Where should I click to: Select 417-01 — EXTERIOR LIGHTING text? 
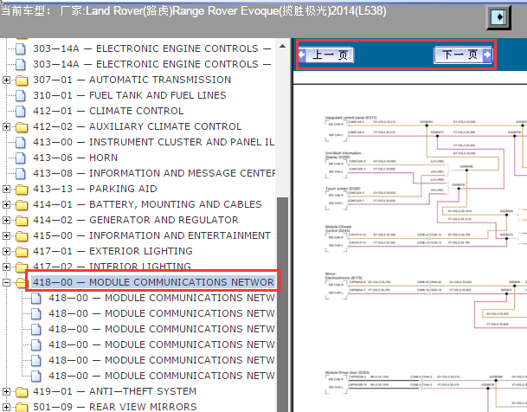(x=112, y=251)
